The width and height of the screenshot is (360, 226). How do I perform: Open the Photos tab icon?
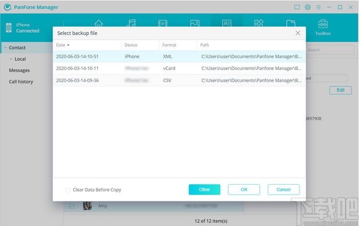[x=195, y=23]
